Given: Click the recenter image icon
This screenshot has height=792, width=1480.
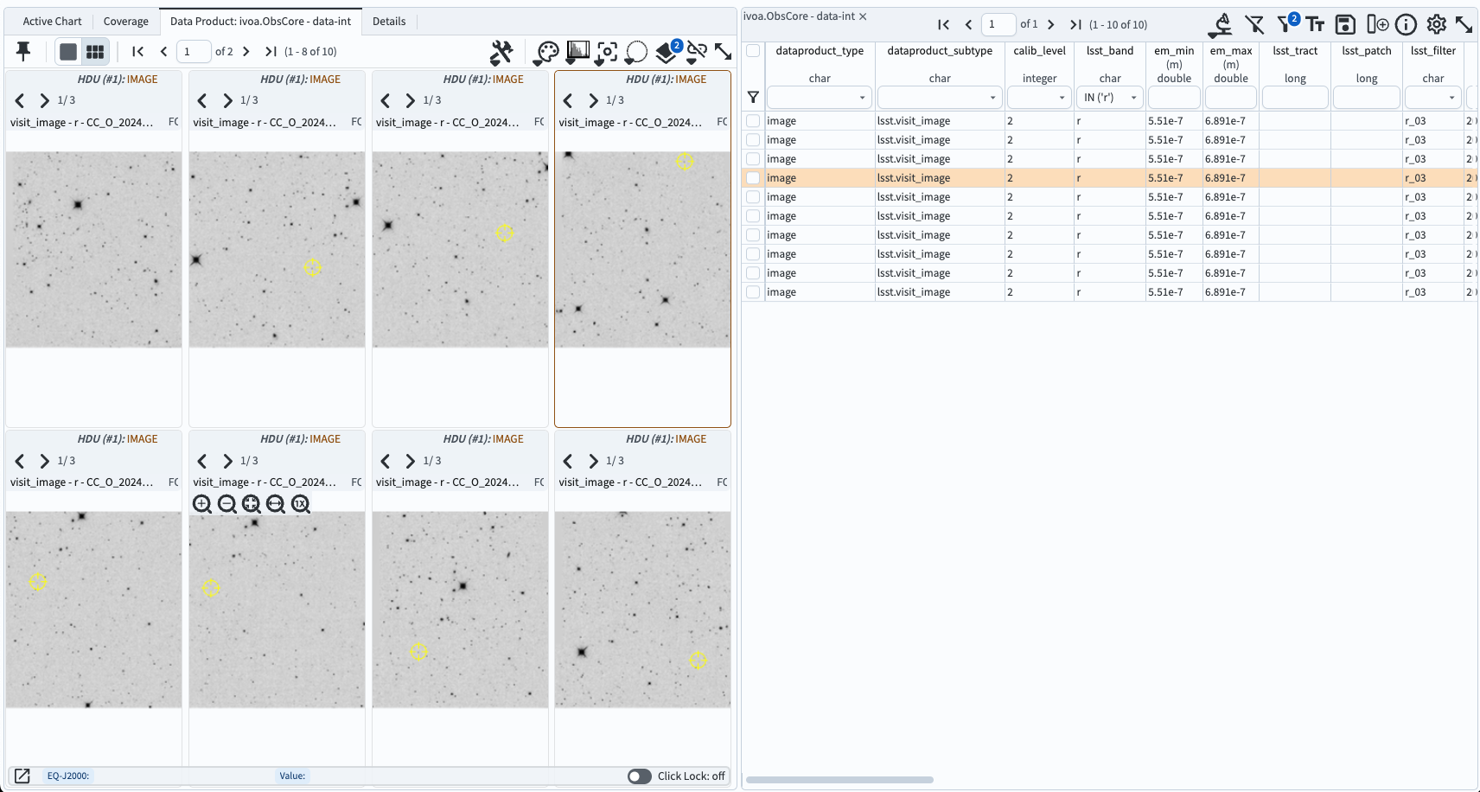Looking at the screenshot, I should [608, 52].
